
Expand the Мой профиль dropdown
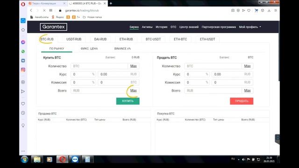(x=250, y=27)
